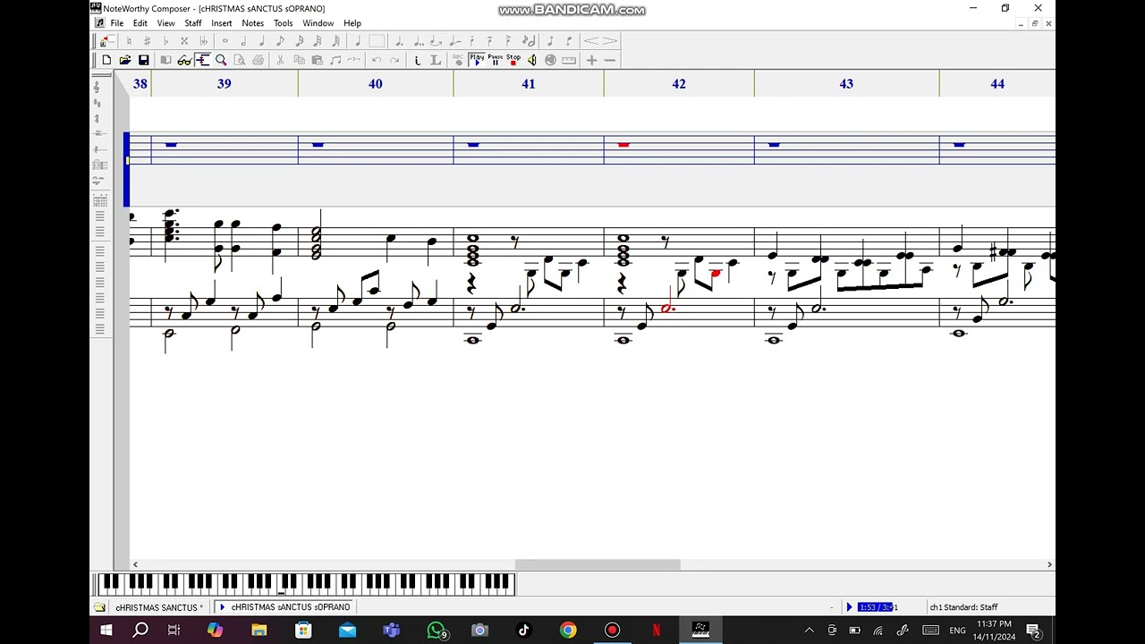Click the grayed printer icon
This screenshot has height=644, width=1145.
point(258,60)
